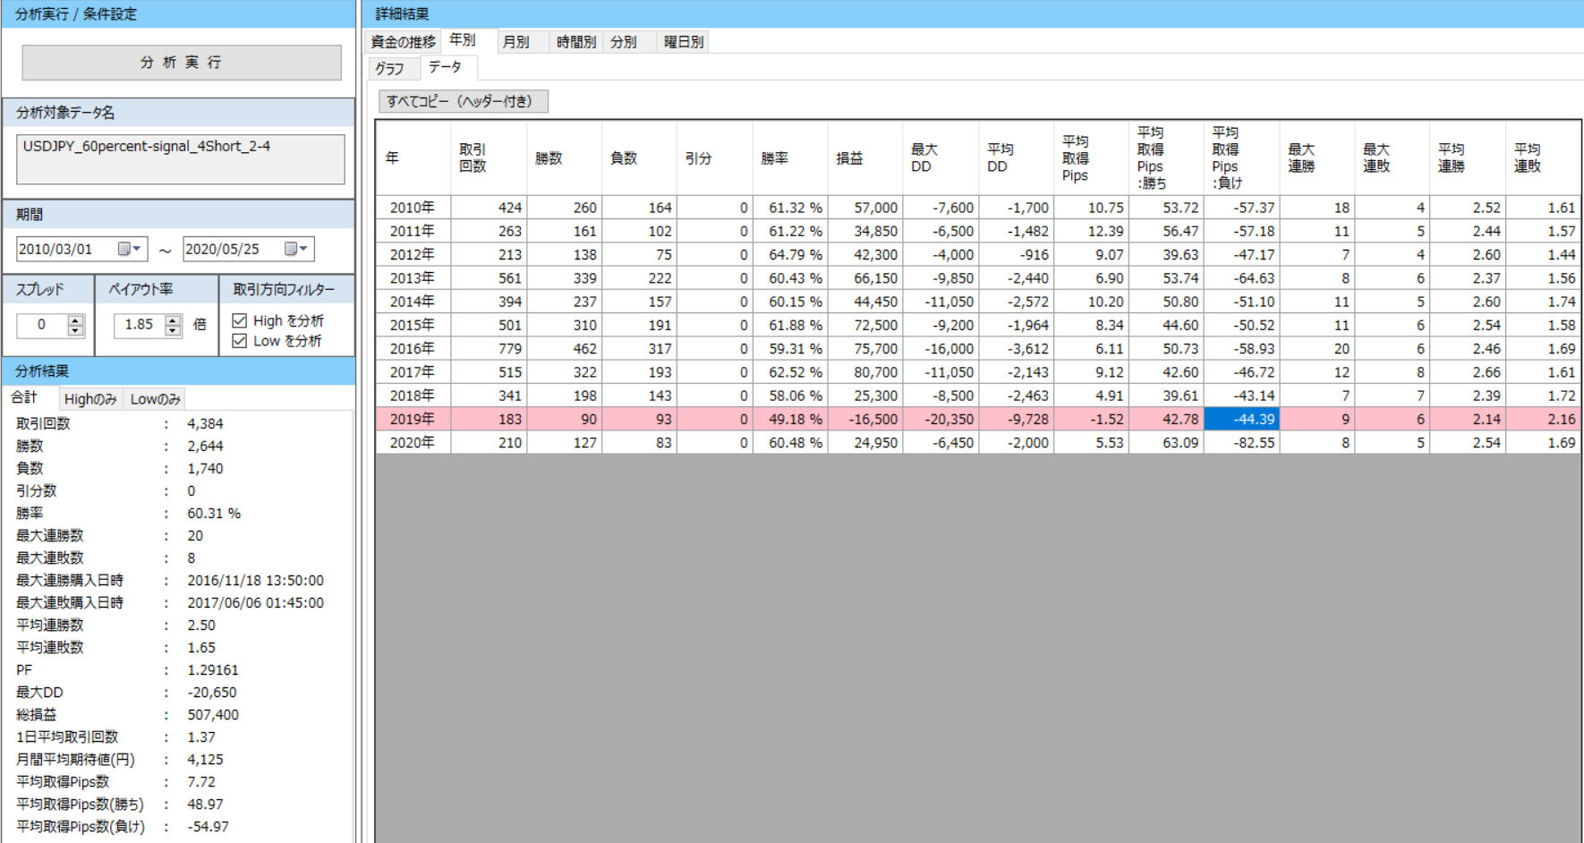This screenshot has height=843, width=1584.
Task: Select the 2010年 row label
Action: pyautogui.click(x=413, y=208)
